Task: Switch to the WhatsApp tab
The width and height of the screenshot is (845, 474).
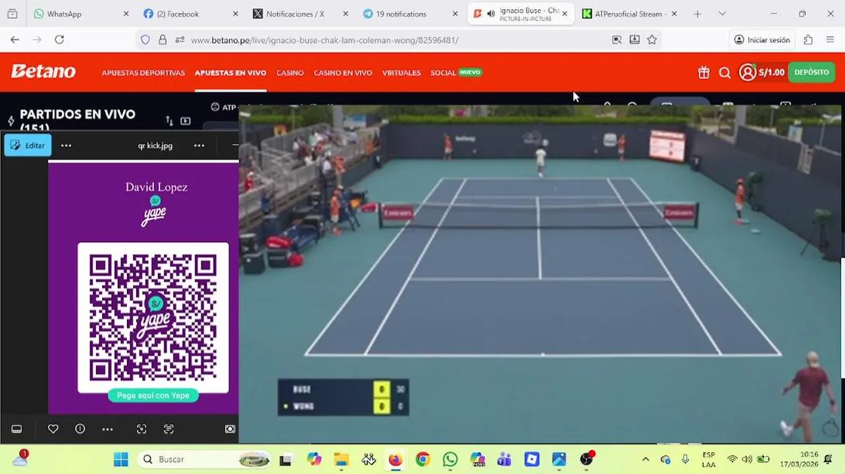Action: 81,13
